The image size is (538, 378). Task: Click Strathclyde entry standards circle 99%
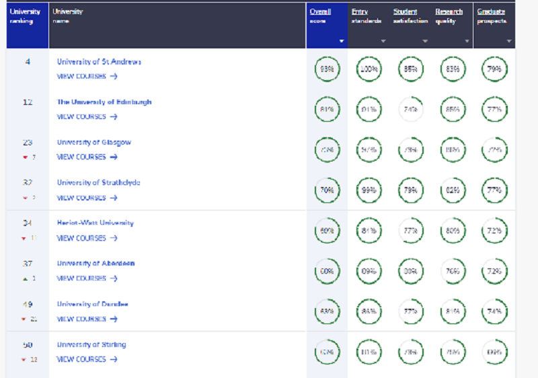(x=369, y=190)
